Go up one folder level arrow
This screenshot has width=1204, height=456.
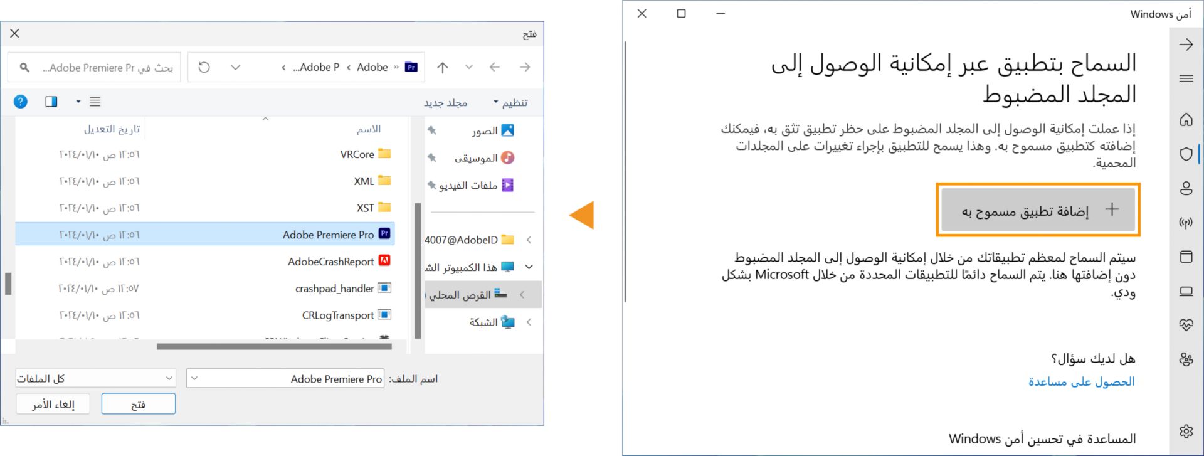coord(443,67)
